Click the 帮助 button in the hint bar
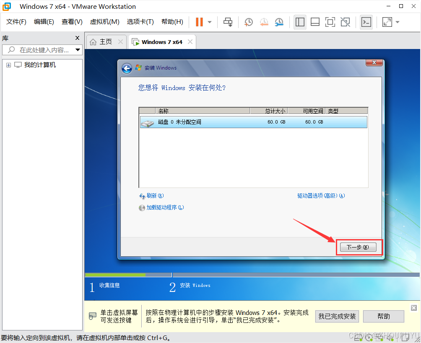This screenshot has width=421, height=343. tap(383, 317)
